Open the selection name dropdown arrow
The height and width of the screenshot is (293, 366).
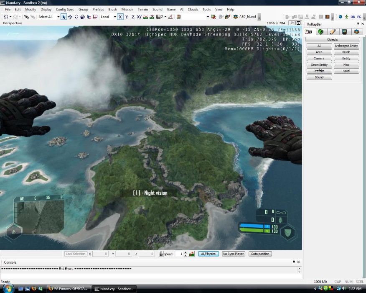pos(207,17)
